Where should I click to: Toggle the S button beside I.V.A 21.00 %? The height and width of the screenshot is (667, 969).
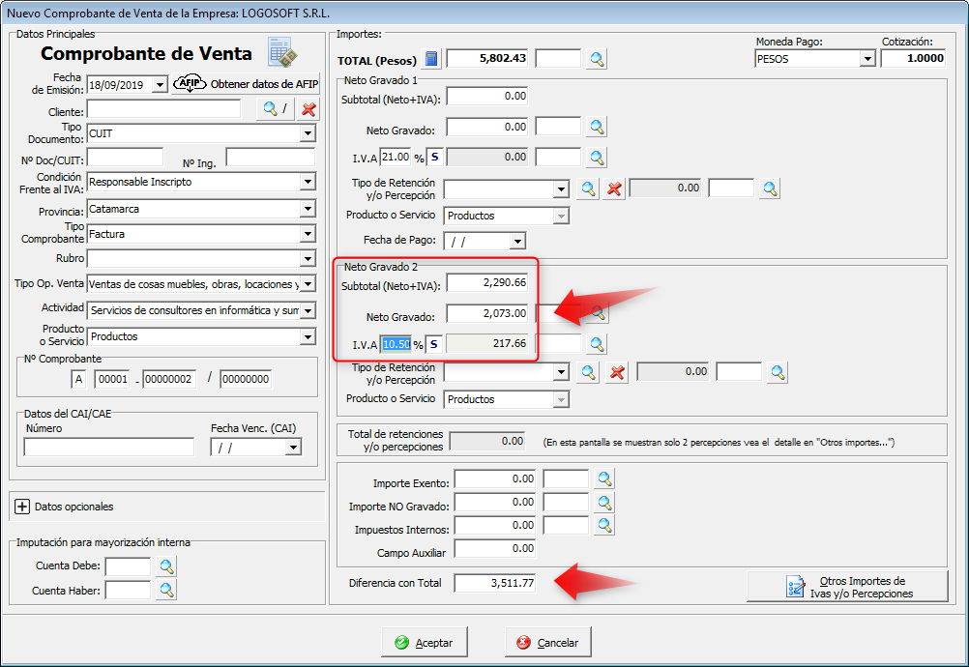pos(434,157)
